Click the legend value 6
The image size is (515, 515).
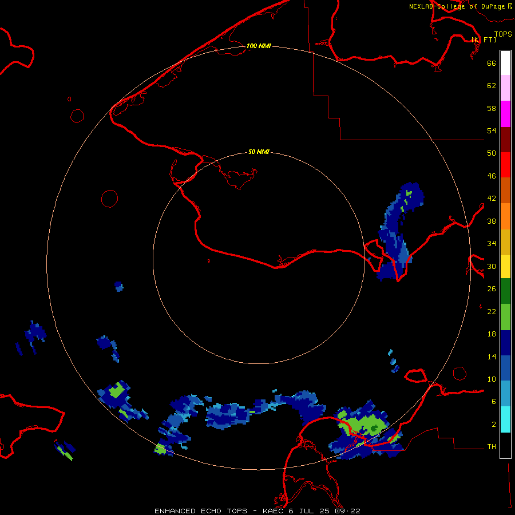pyautogui.click(x=494, y=402)
